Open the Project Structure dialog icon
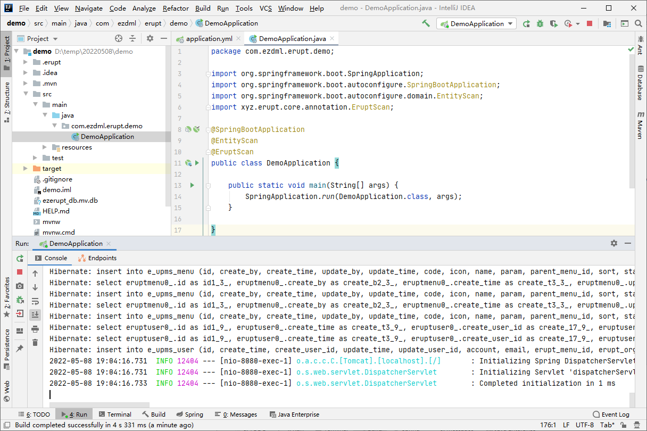Screen dimensions: 647x431 pyautogui.click(x=607, y=23)
